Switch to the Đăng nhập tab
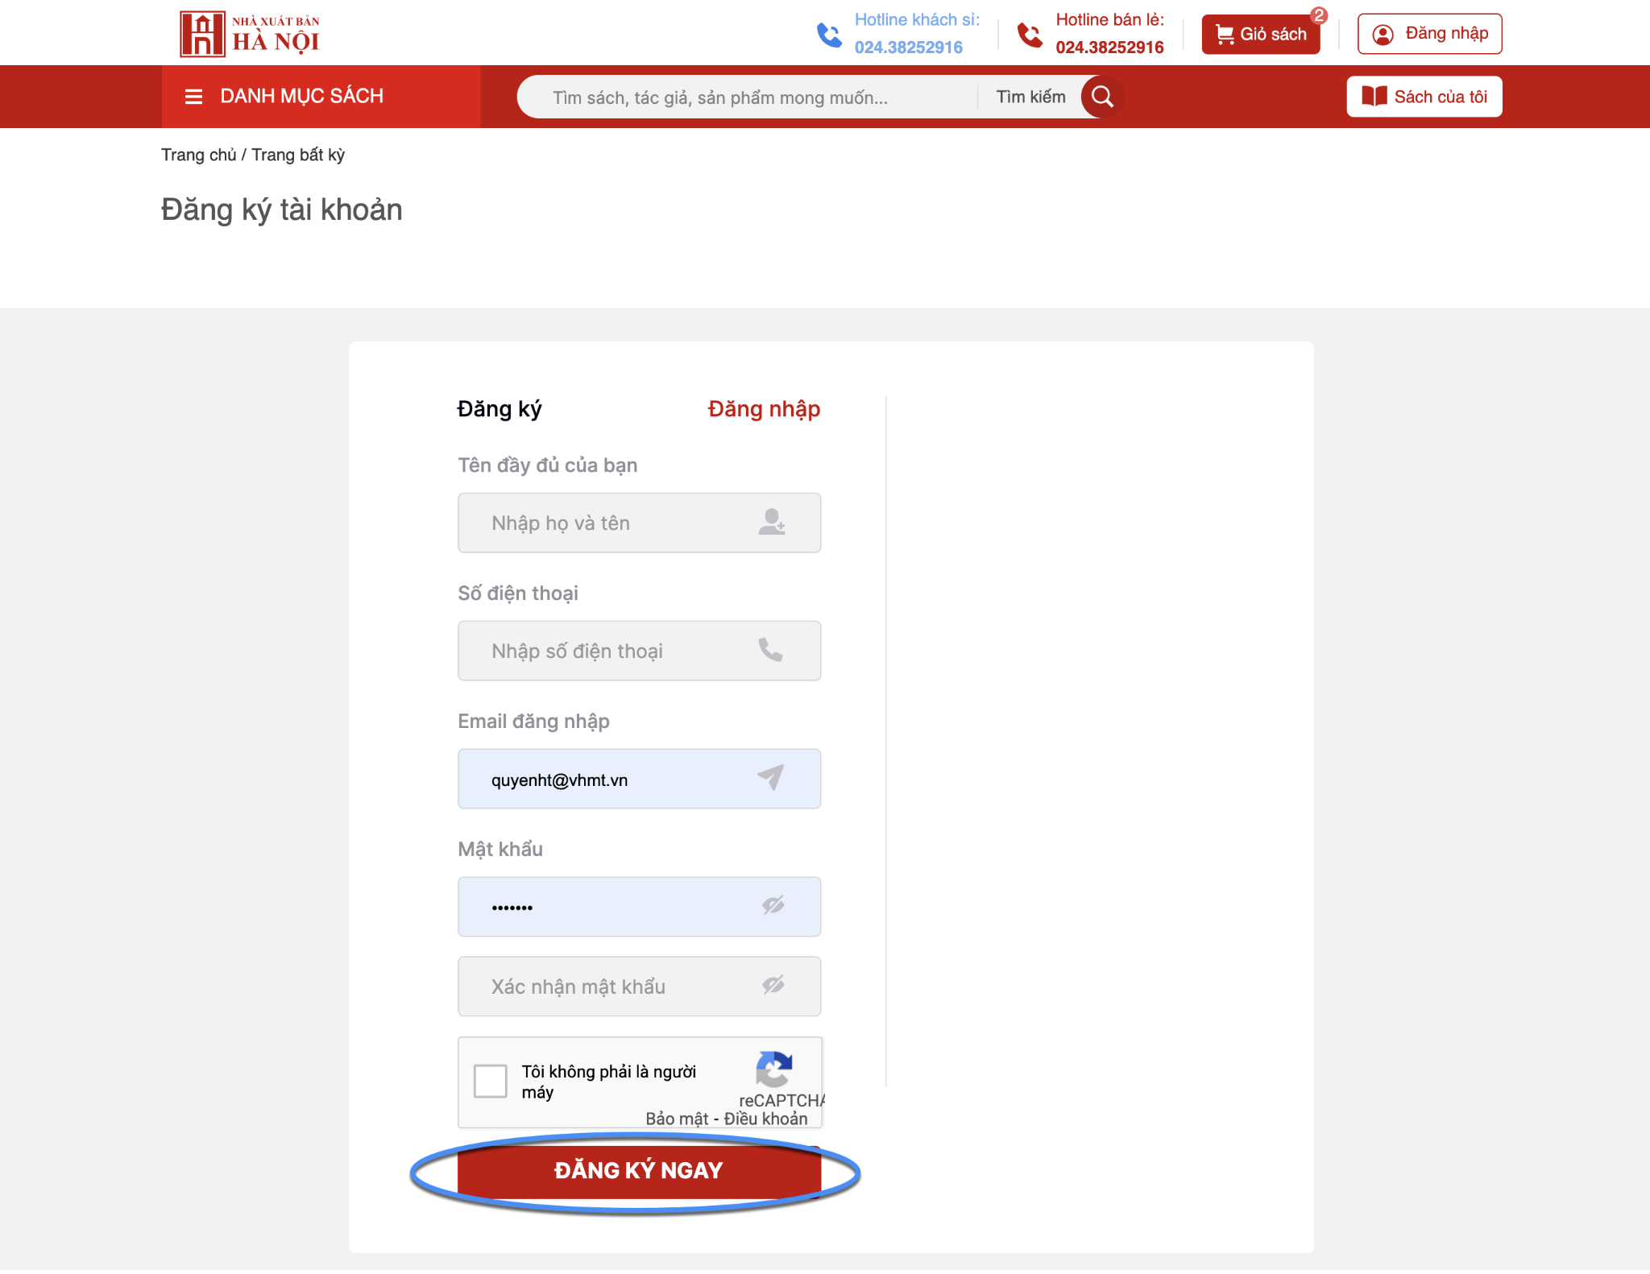Screen dimensions: 1650x1274 (x=764, y=409)
